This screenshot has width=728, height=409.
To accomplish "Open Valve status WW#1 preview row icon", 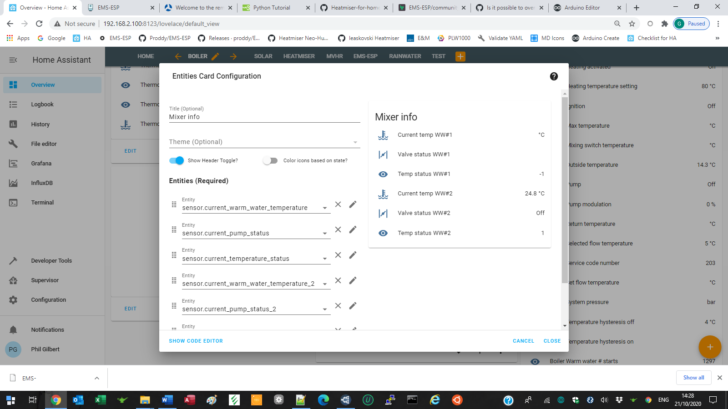I will (x=383, y=155).
